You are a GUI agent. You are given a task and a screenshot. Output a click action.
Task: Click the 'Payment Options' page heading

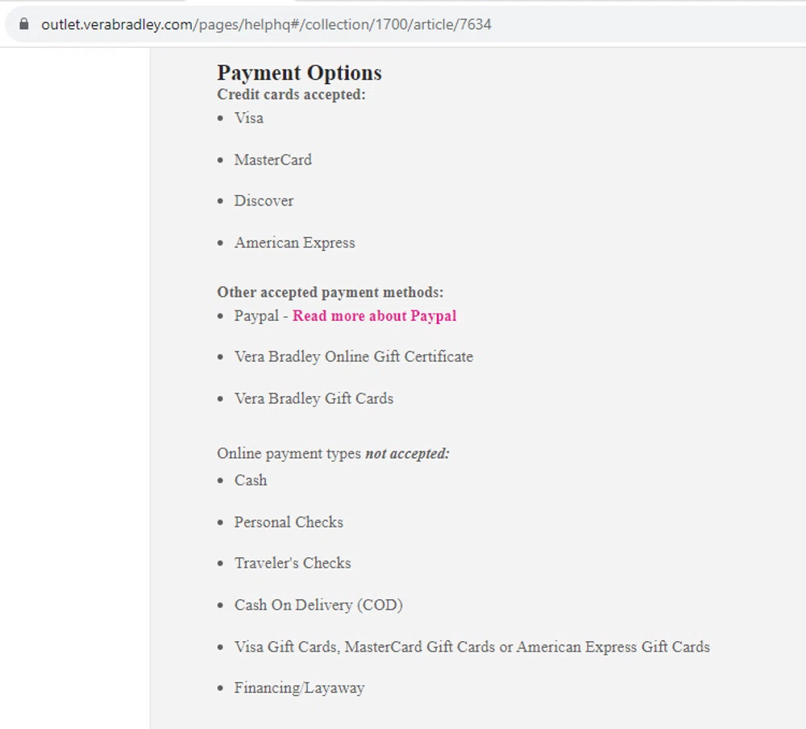point(298,73)
